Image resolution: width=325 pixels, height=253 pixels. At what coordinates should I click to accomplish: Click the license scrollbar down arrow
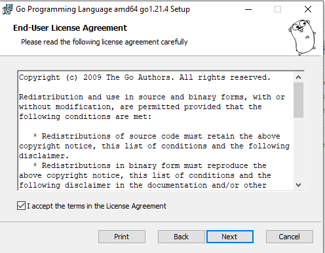coord(298,185)
